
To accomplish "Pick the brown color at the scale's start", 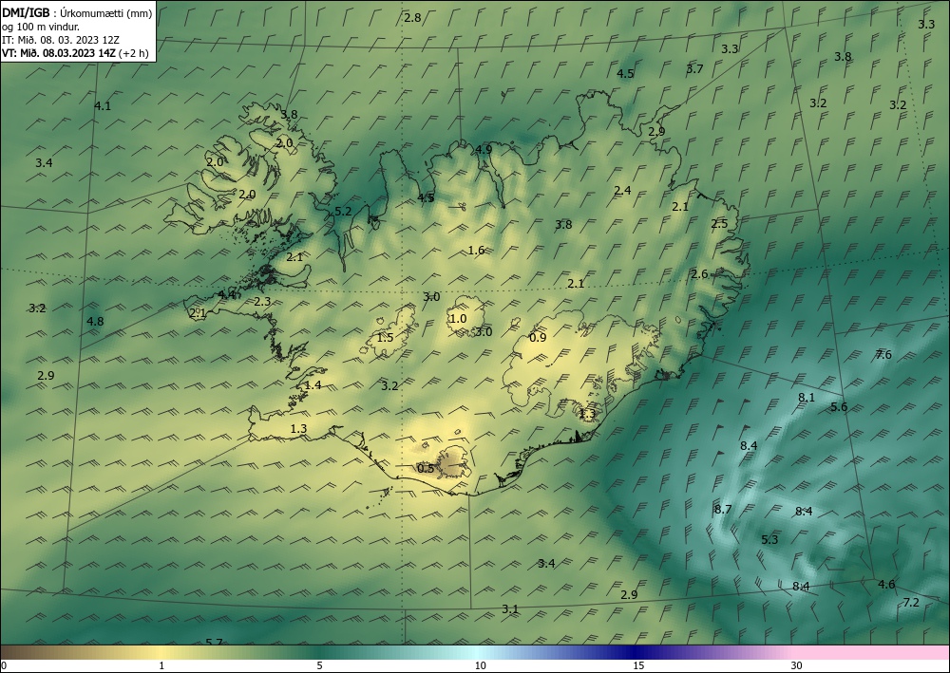I will point(9,652).
